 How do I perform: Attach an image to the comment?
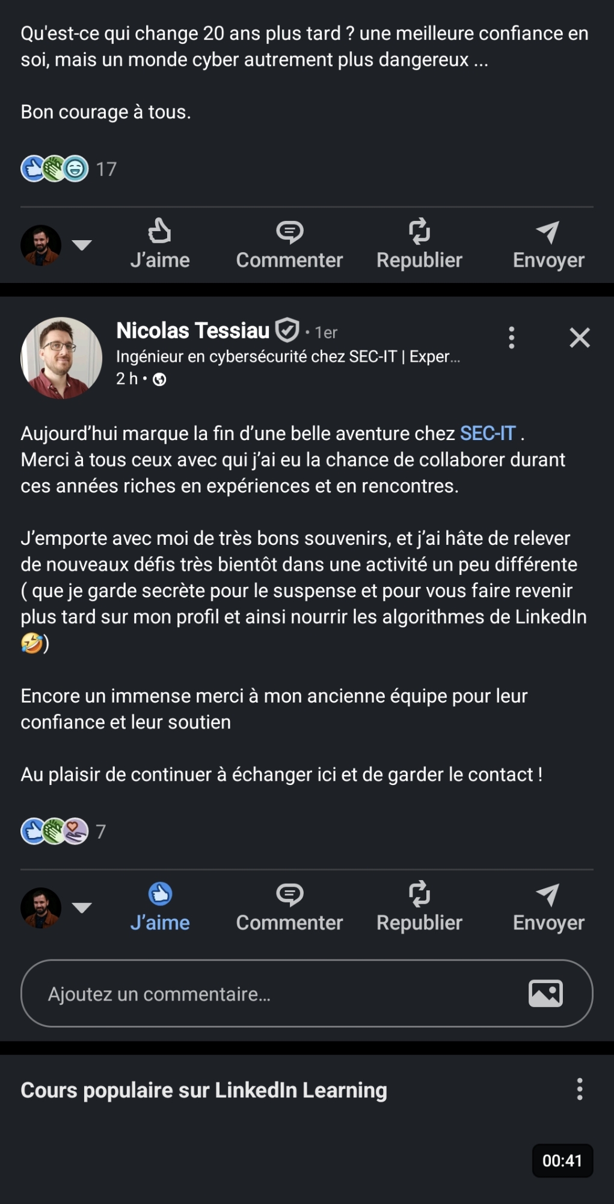pyautogui.click(x=545, y=993)
